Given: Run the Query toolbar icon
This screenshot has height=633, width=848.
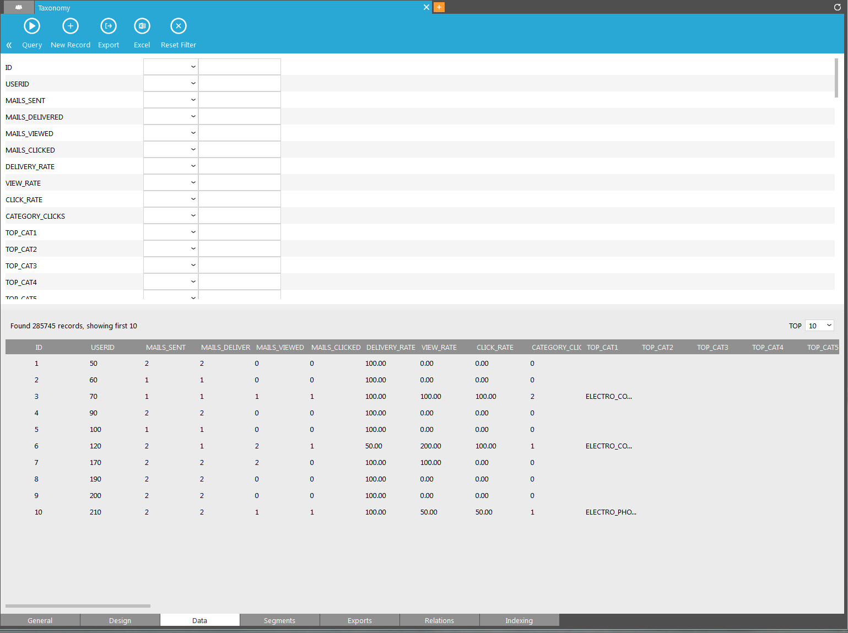Looking at the screenshot, I should [x=32, y=26].
